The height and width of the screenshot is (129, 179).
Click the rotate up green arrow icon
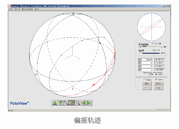point(54,103)
